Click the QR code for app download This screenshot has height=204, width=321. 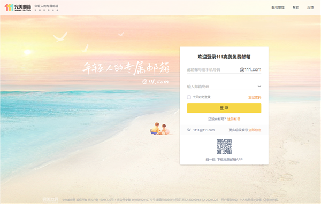pyautogui.click(x=224, y=146)
